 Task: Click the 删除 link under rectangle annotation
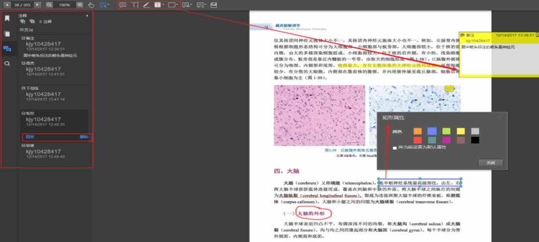click(x=84, y=137)
